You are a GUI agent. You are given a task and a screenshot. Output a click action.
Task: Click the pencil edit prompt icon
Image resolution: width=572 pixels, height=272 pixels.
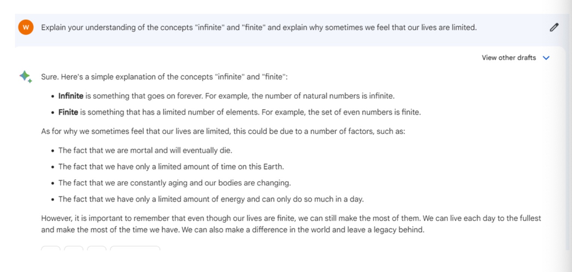coord(554,27)
